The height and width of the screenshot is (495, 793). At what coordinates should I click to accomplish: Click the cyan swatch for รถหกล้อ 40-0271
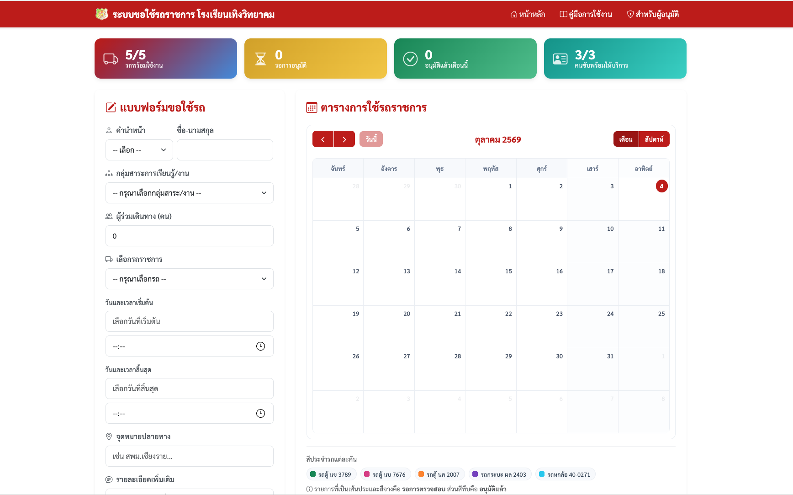click(542, 474)
